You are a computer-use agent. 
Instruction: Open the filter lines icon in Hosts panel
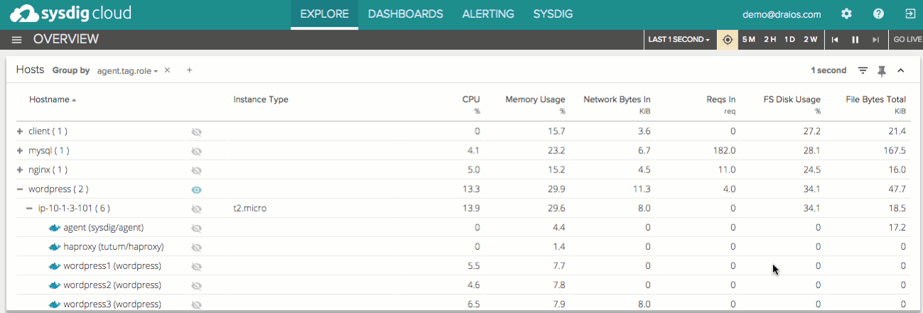(863, 70)
